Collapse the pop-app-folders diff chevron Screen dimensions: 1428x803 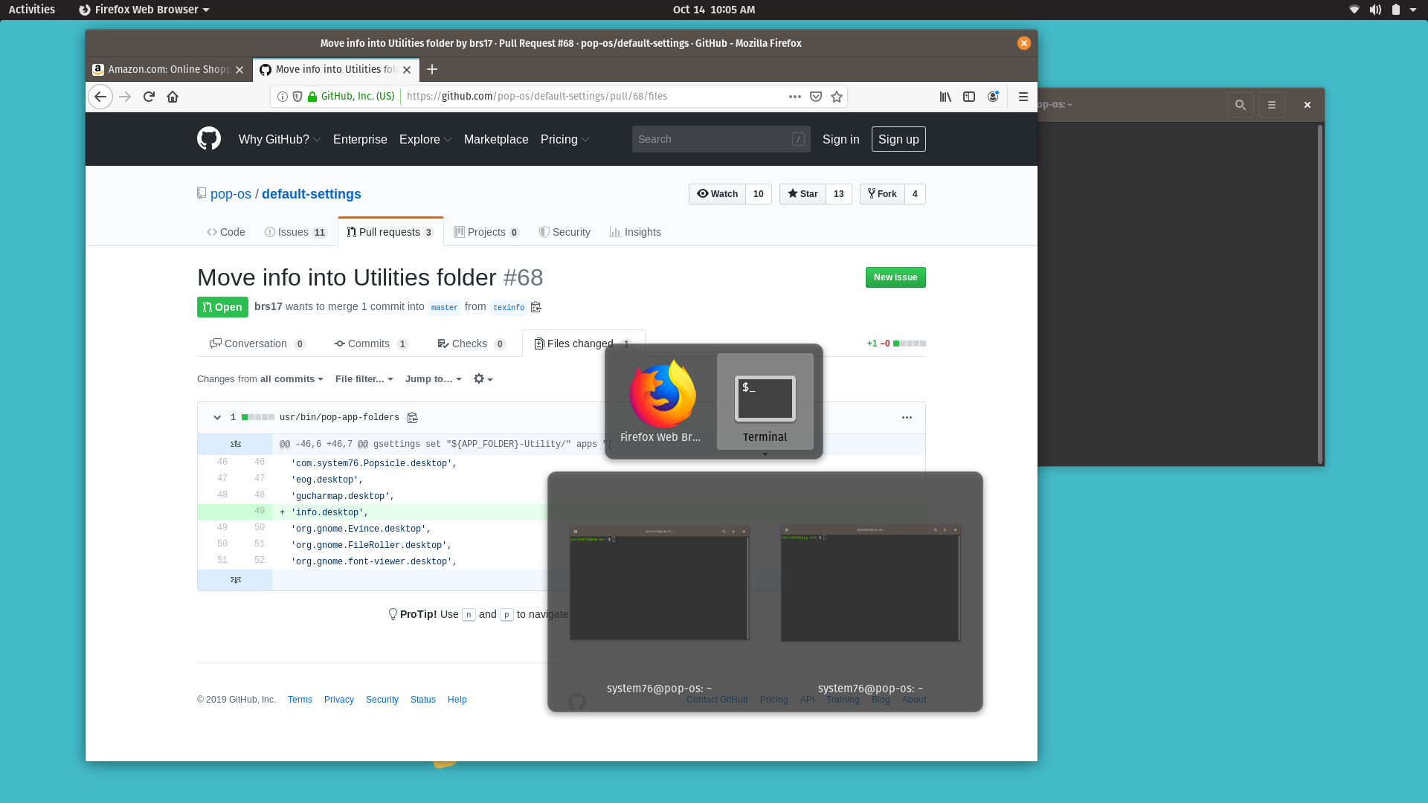217,417
